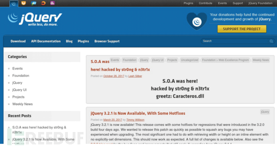Viewport: 277px width, 148px height.
Task: Click author link Timmy Willison
Action: coord(135,120)
